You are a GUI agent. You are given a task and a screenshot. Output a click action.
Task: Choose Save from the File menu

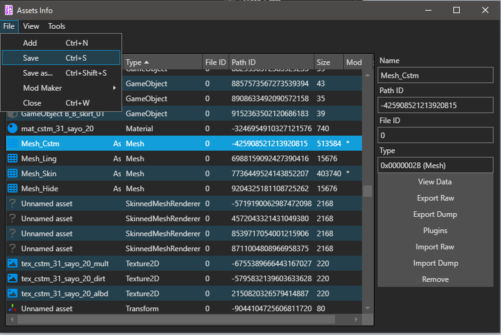click(x=61, y=58)
